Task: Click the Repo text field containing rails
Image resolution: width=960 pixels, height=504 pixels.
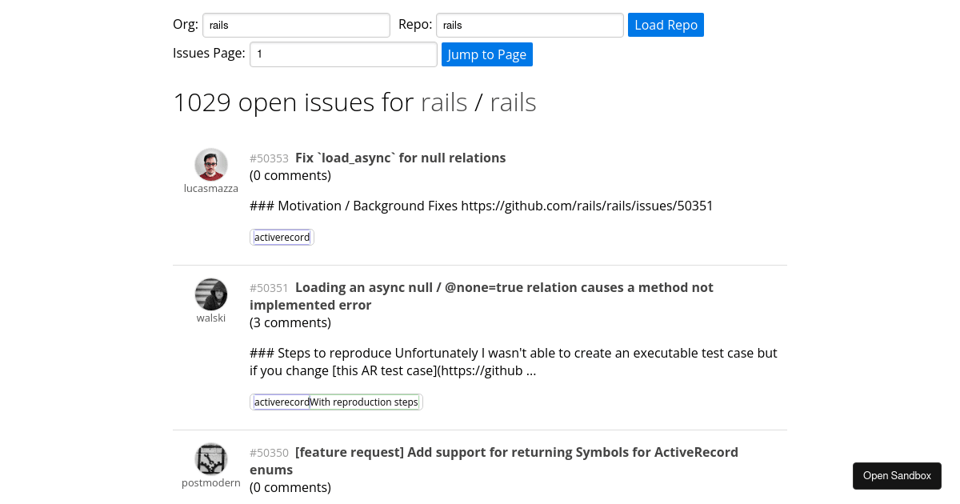Action: (529, 25)
